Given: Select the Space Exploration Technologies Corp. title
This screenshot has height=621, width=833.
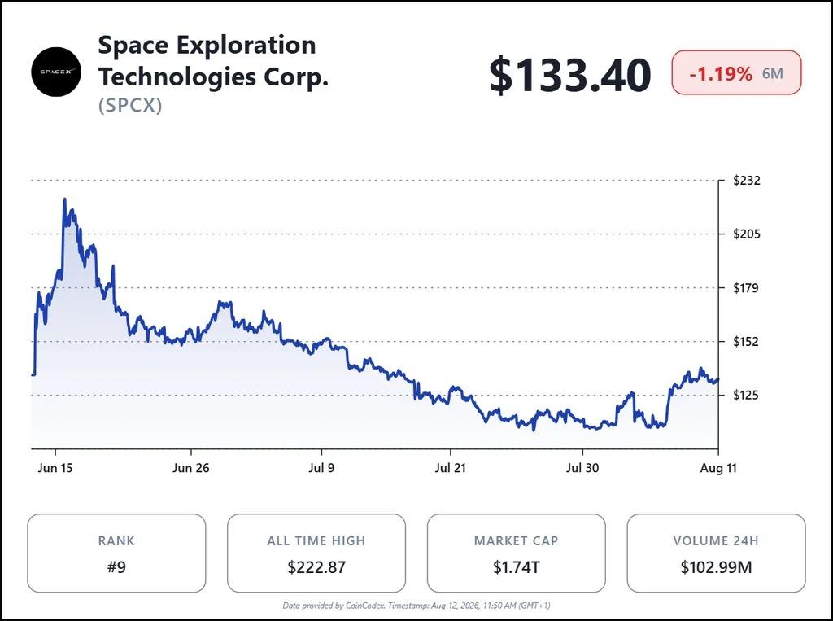Looking at the screenshot, I should click(x=213, y=60).
